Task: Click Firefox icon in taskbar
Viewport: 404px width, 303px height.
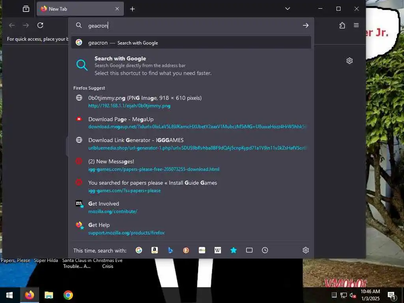Action: 30,295
